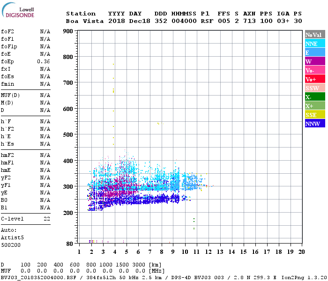The image size is (328, 281).
Task: Click the 'DPS-4D BVJ03 003' footer text
Action: tap(197, 278)
